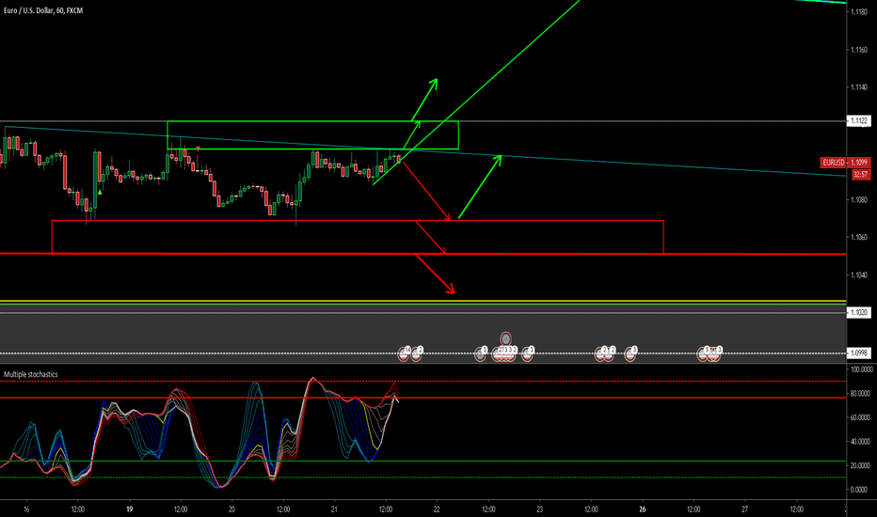This screenshot has width=877, height=517.
Task: Click date 22 on the time axis
Action: click(437, 509)
